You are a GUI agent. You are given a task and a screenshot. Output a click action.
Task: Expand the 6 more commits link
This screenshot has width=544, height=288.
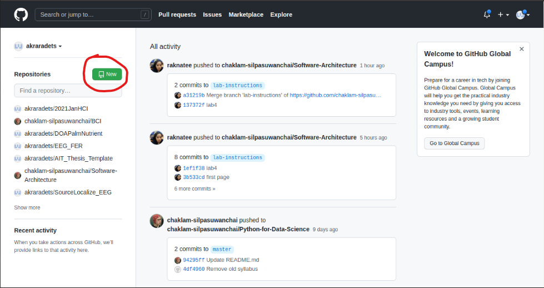(x=194, y=189)
